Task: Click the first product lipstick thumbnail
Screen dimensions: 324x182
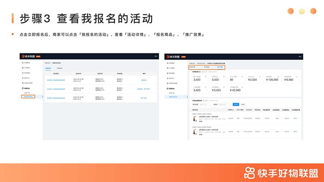Action: click(x=194, y=119)
